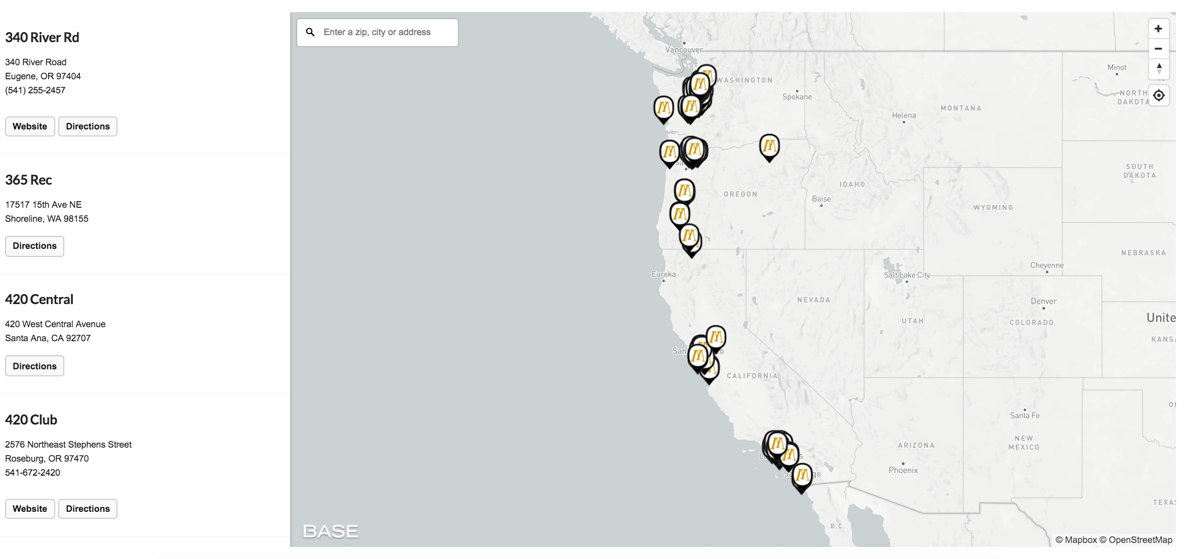Get Directions to 365 Rec
The width and height of the screenshot is (1188, 559).
pyautogui.click(x=35, y=246)
